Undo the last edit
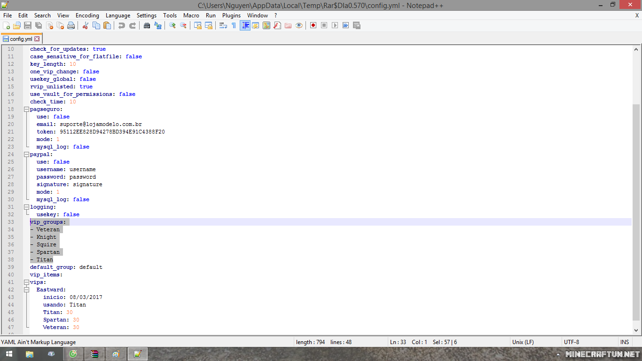 tap(122, 25)
